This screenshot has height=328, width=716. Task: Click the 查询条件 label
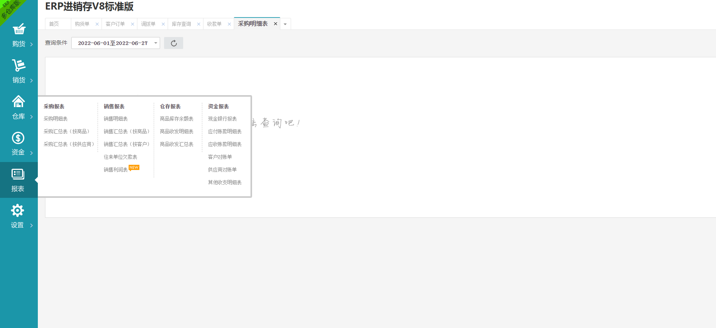[x=56, y=43]
